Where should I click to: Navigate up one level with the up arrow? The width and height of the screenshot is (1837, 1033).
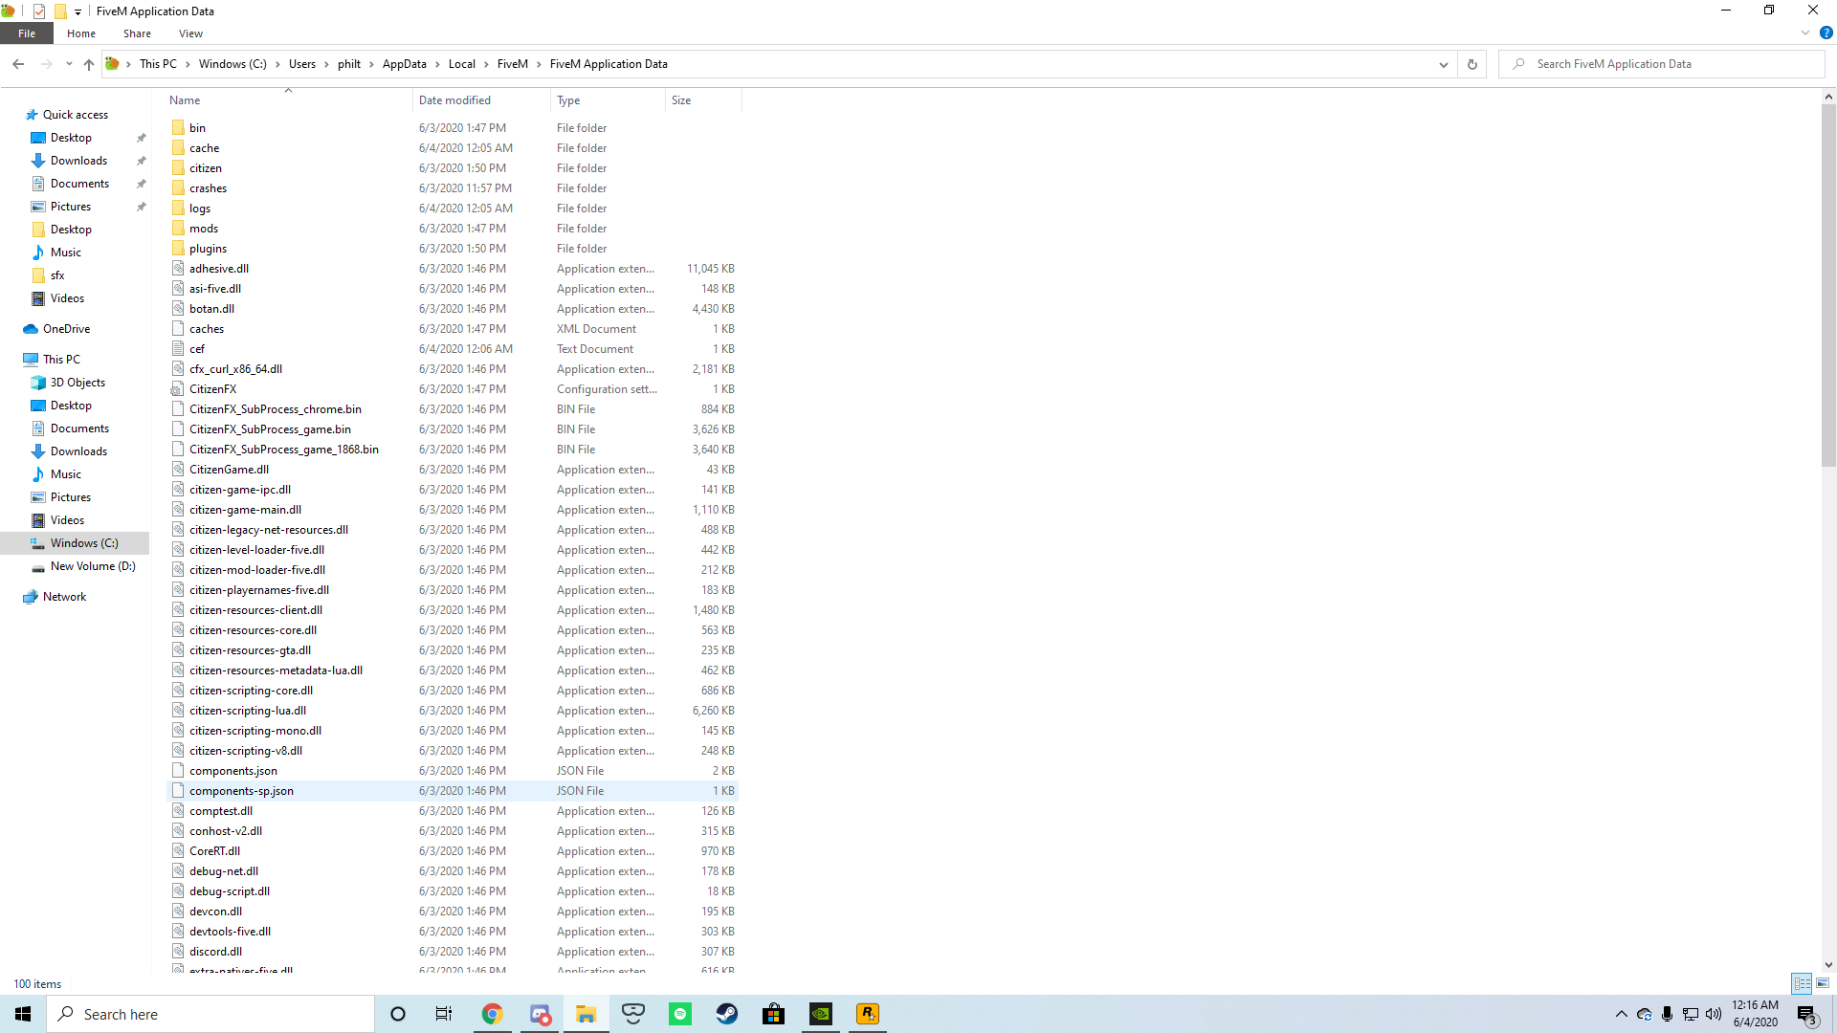88,64
